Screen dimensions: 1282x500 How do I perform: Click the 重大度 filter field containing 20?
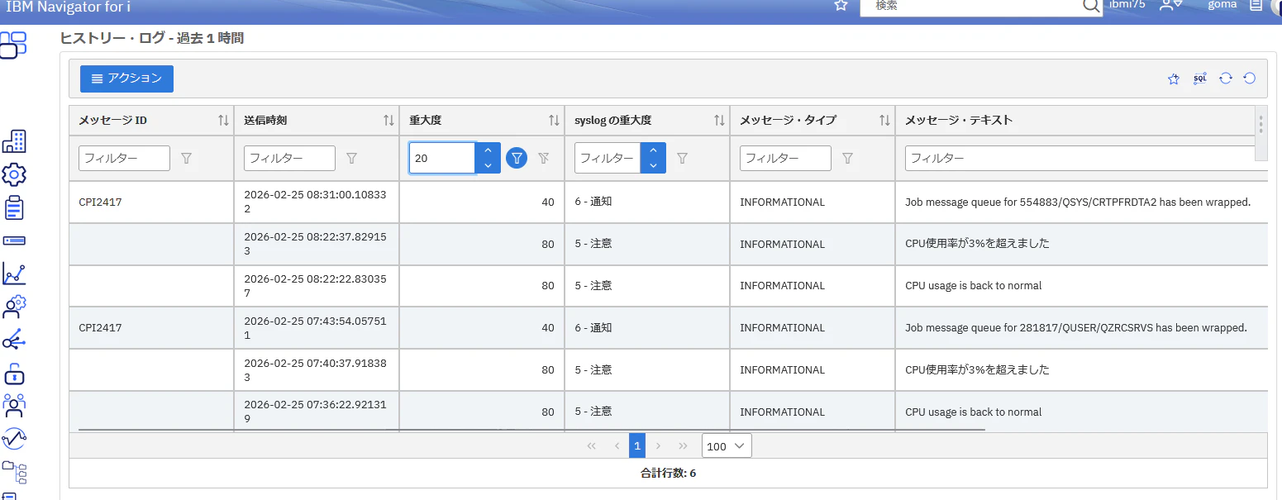(442, 158)
